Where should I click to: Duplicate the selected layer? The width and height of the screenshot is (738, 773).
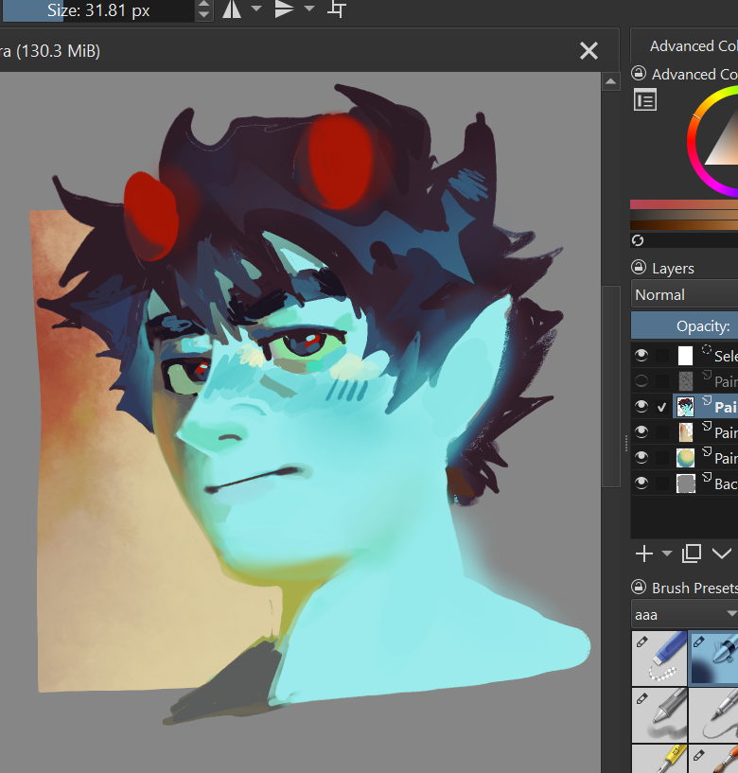coord(692,553)
